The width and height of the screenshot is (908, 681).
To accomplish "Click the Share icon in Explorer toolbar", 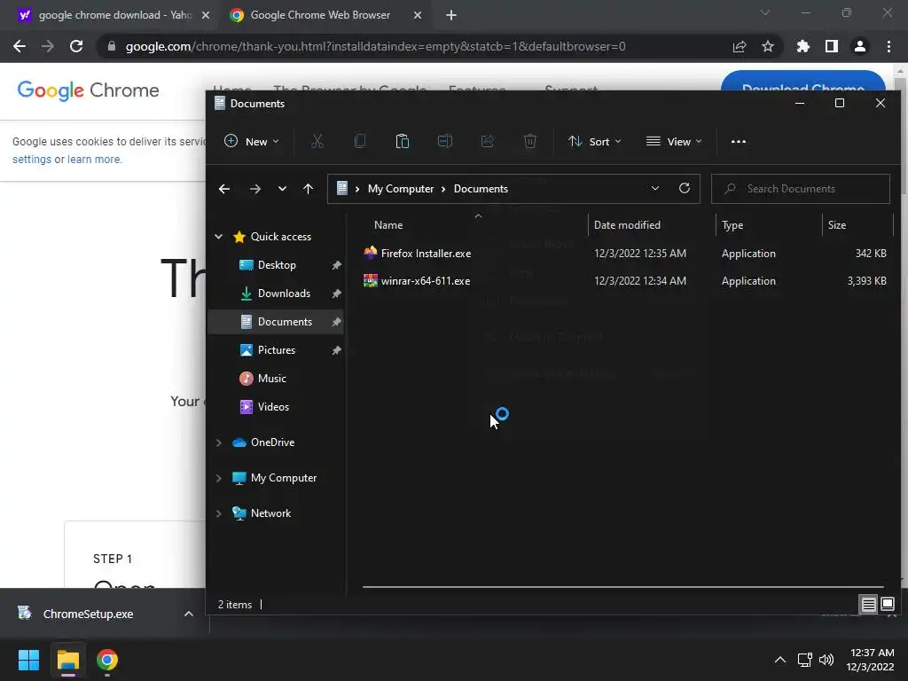I will pos(488,141).
